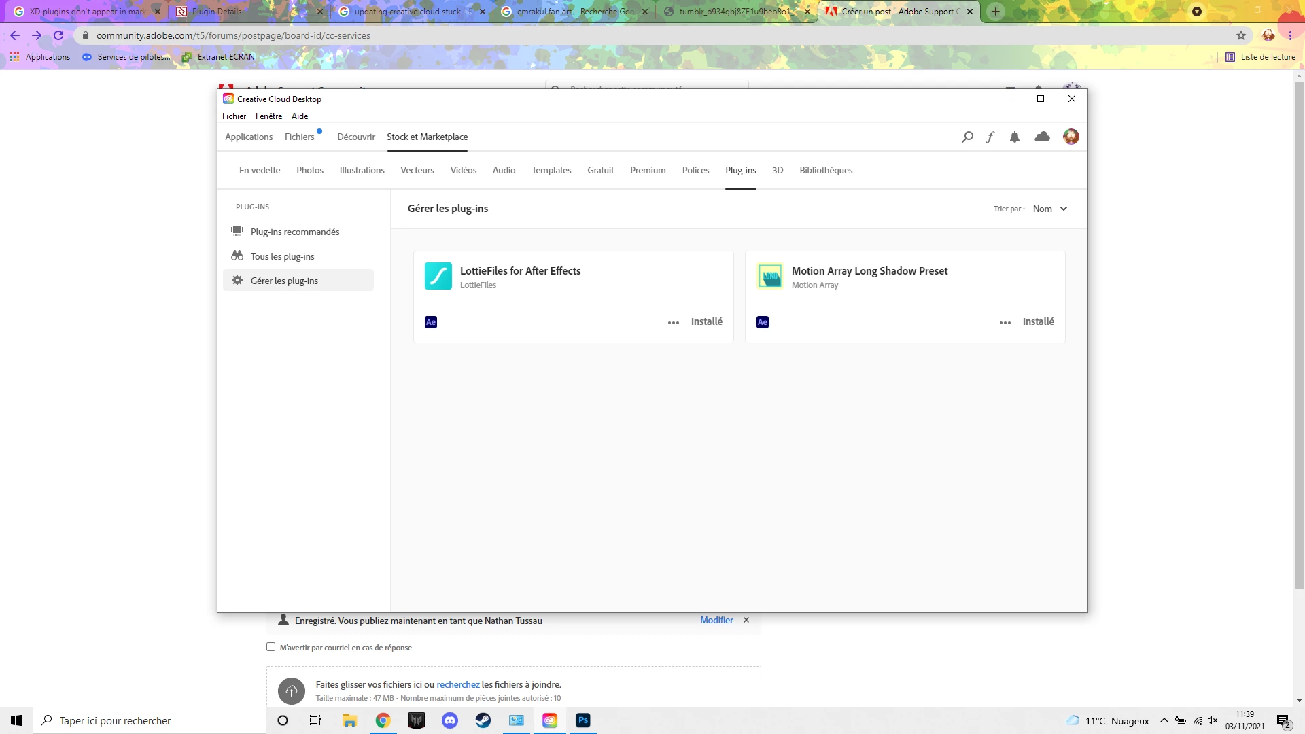This screenshot has height=734, width=1305.
Task: Open the search magnifier in Creative Cloud
Action: click(x=967, y=137)
